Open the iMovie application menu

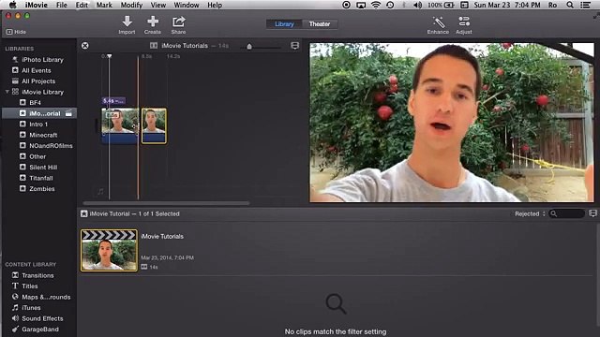(37, 5)
